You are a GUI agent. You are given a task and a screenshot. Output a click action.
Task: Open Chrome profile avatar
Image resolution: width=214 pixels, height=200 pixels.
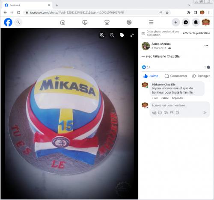(202, 12)
